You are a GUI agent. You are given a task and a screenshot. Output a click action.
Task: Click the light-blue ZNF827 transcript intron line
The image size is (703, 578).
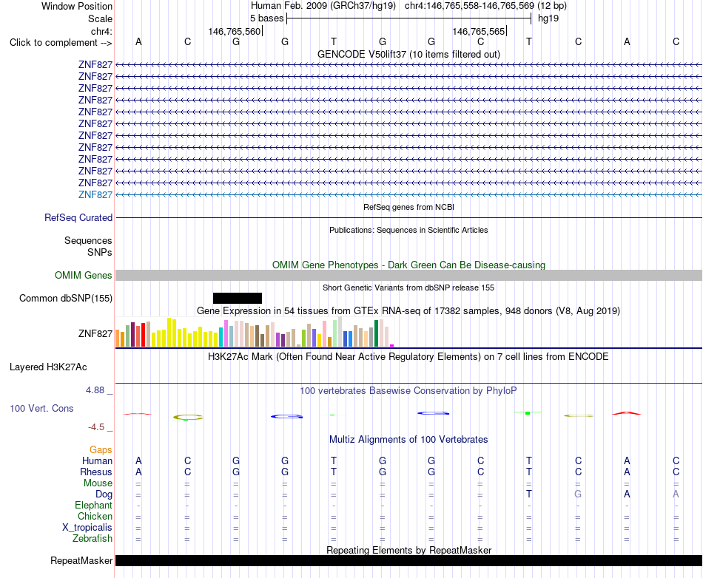pyautogui.click(x=408, y=194)
